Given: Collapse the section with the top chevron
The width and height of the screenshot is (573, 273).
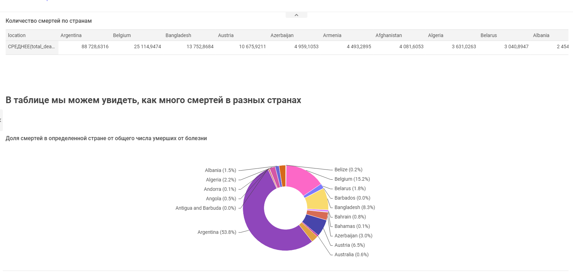Looking at the screenshot, I should pos(296,15).
